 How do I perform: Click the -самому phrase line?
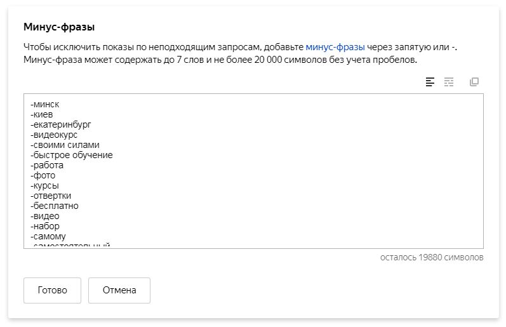pyautogui.click(x=48, y=236)
